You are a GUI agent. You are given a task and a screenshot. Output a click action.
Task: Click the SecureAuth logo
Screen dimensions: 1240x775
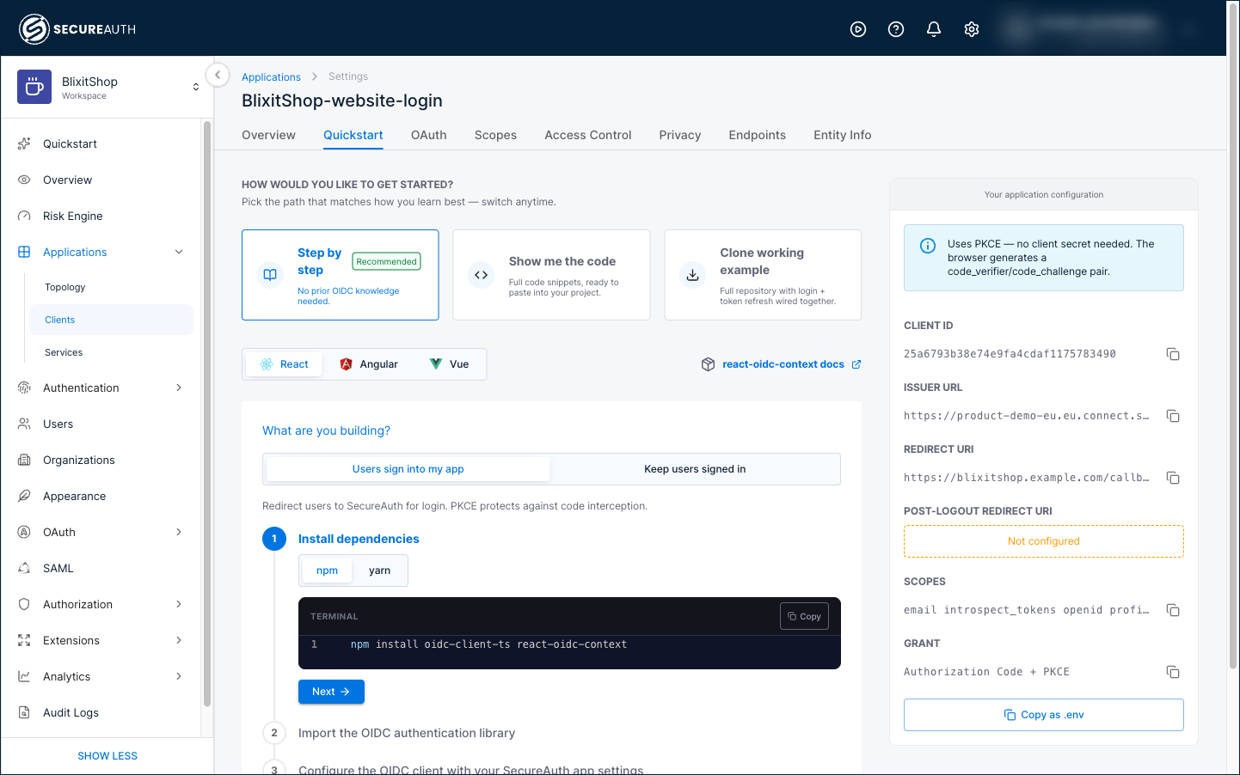click(77, 29)
